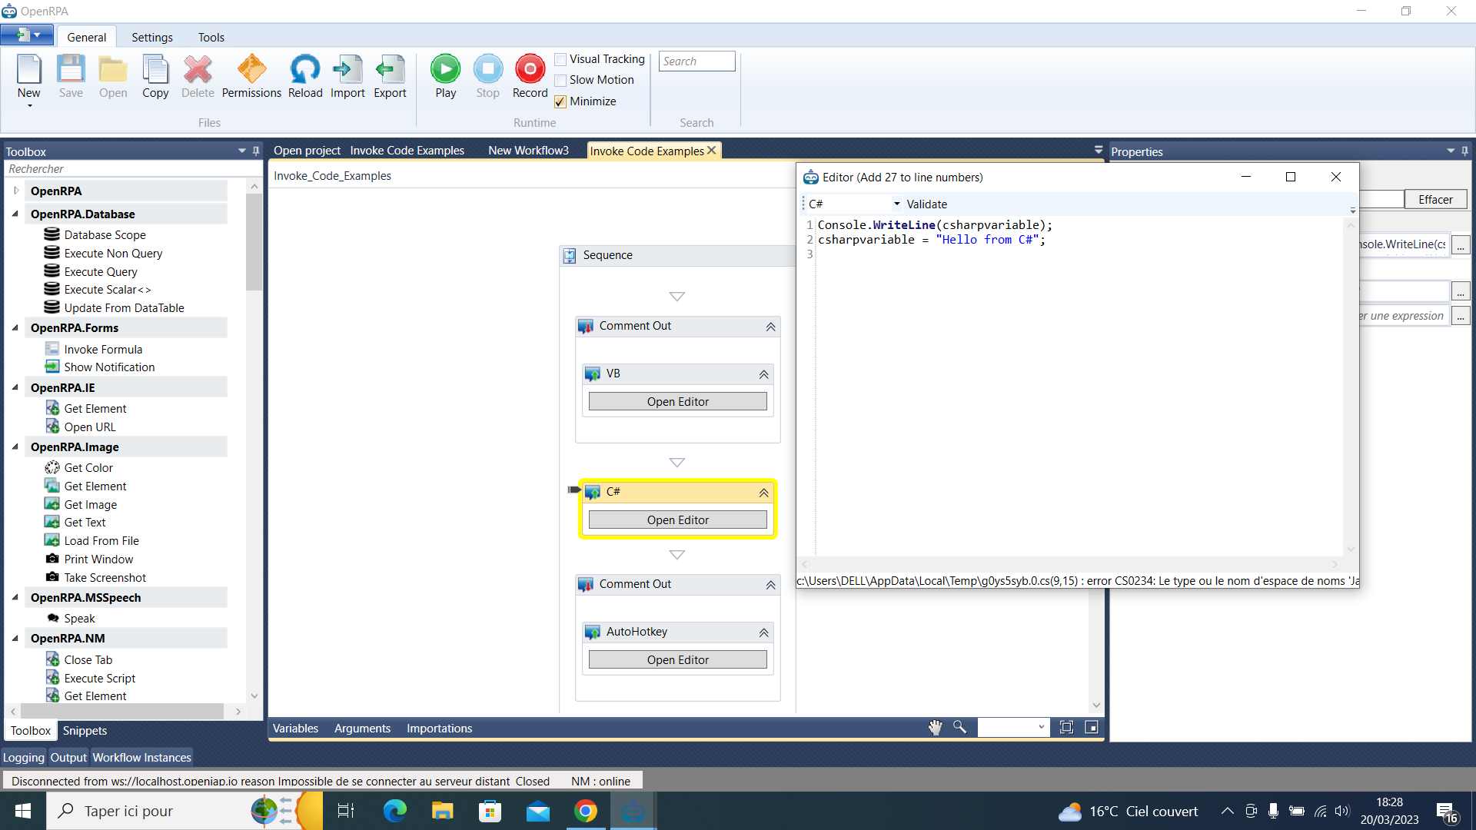
Task: Export the workflow using the Export icon
Action: [x=390, y=69]
